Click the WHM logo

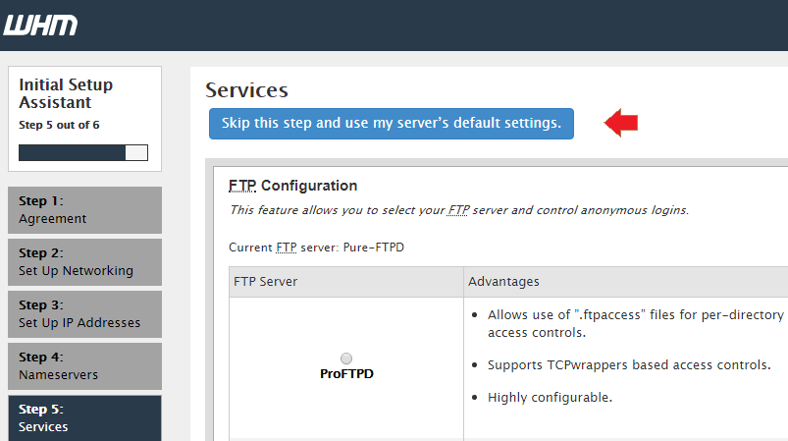pyautogui.click(x=40, y=26)
